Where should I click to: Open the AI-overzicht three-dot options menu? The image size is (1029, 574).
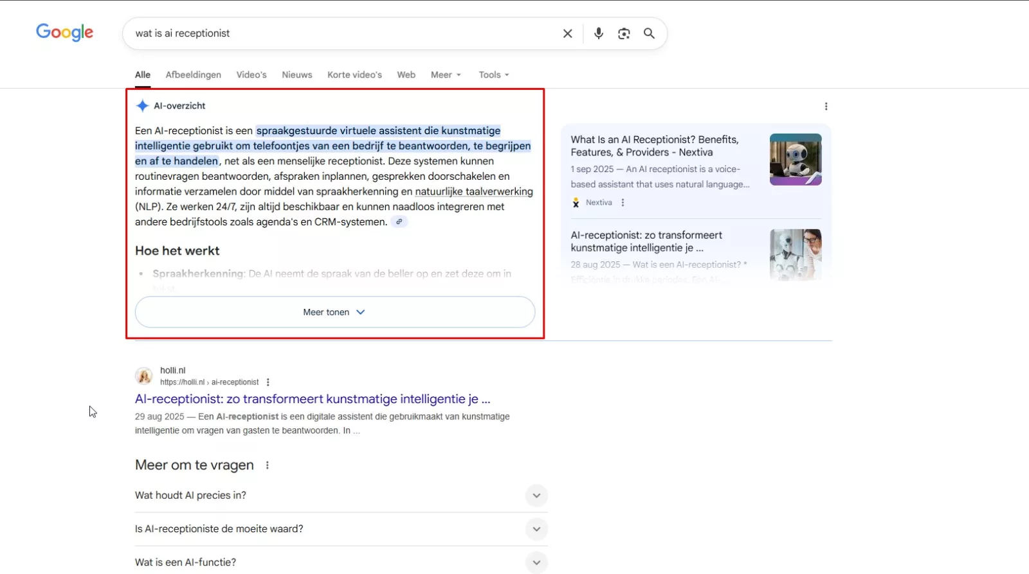click(826, 107)
